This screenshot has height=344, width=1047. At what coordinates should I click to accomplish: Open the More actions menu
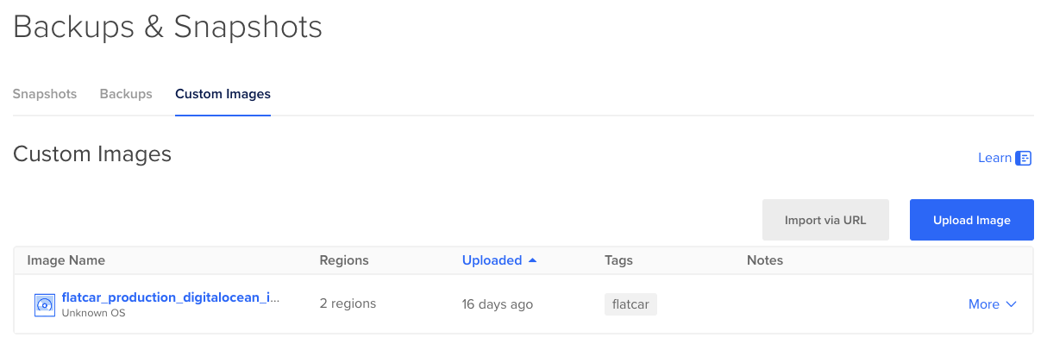(x=993, y=304)
